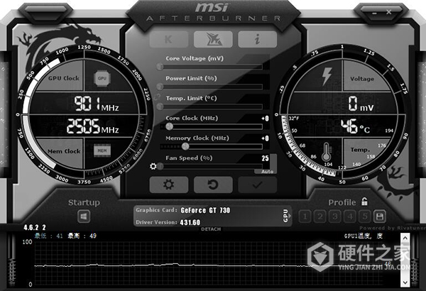This screenshot has width=426, height=291.
Task: Open the information i button
Action: coord(257,40)
